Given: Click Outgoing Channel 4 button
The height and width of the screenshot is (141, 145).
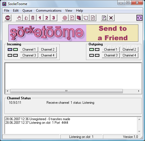Looking at the screenshot, I should click(129, 55).
